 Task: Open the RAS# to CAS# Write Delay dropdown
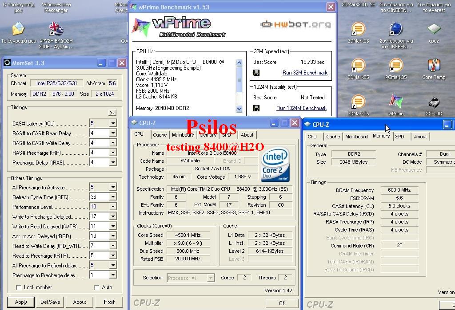(x=113, y=143)
